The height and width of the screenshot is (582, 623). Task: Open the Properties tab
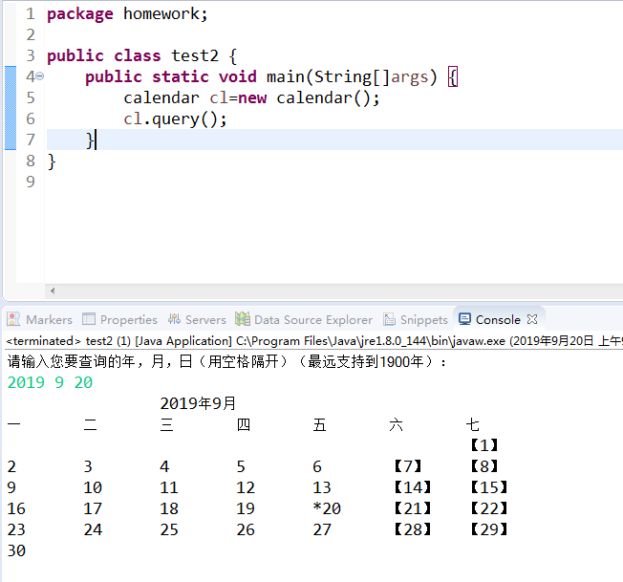[119, 319]
